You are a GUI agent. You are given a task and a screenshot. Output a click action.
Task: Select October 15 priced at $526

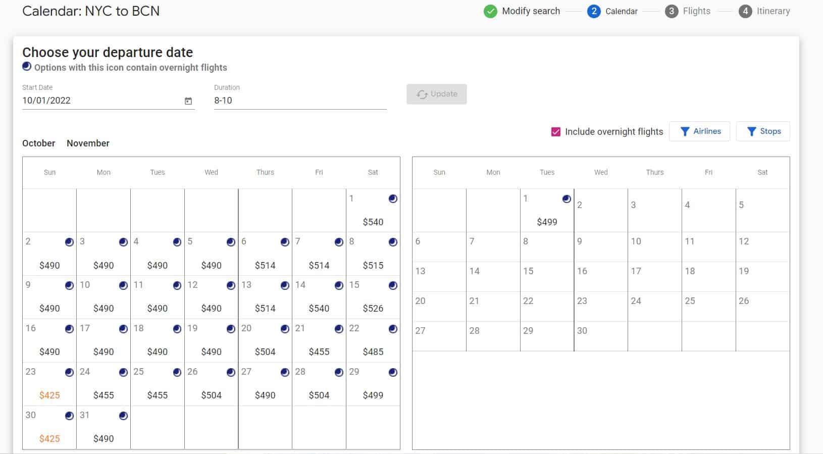[373, 297]
